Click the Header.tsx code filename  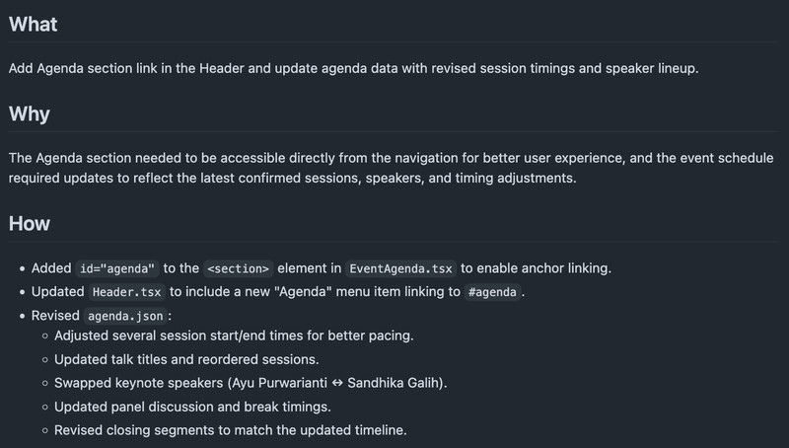[x=128, y=293]
